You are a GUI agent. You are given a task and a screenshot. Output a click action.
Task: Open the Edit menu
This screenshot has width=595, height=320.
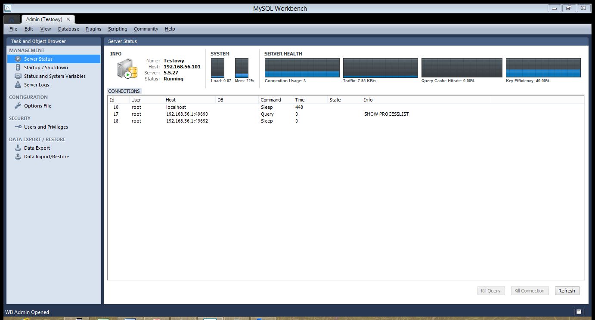(29, 29)
